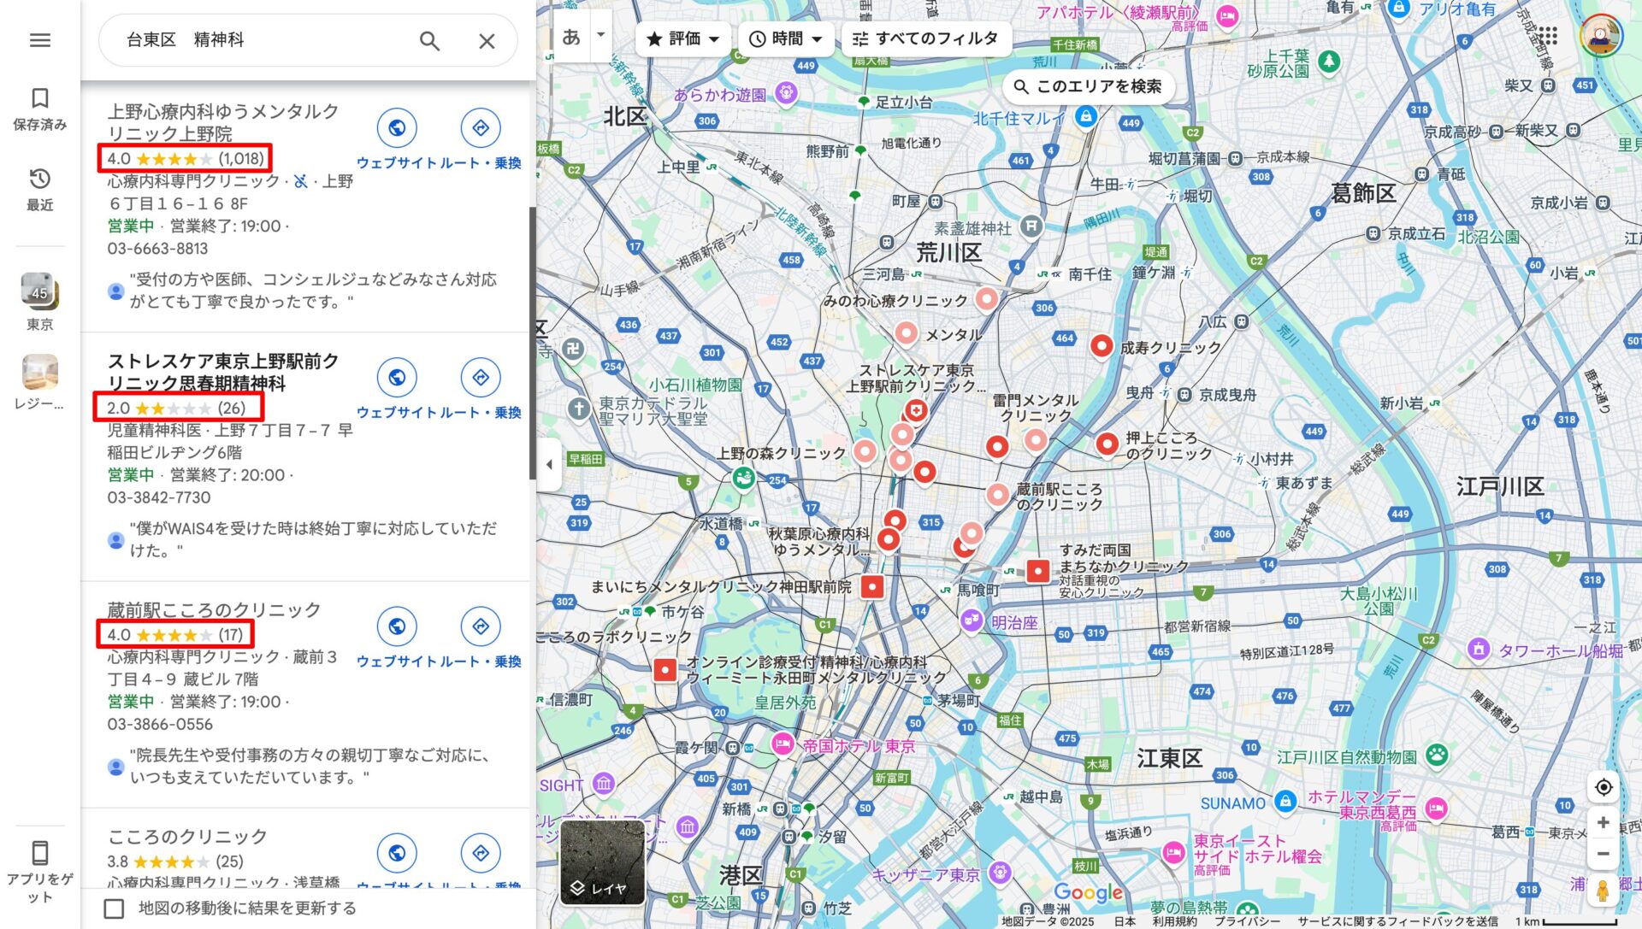Click the あらかわ遊園 park marker
The image size is (1642, 929).
(786, 92)
